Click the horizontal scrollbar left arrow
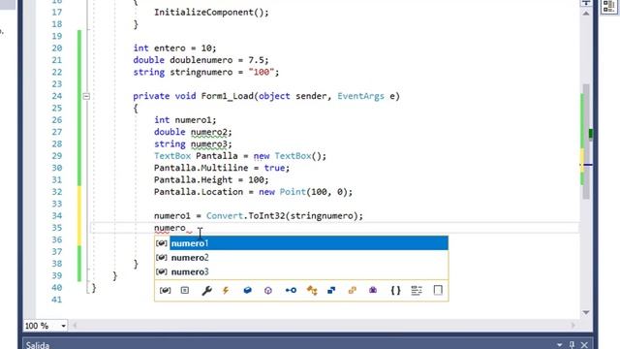The width and height of the screenshot is (620, 349). tap(75, 326)
